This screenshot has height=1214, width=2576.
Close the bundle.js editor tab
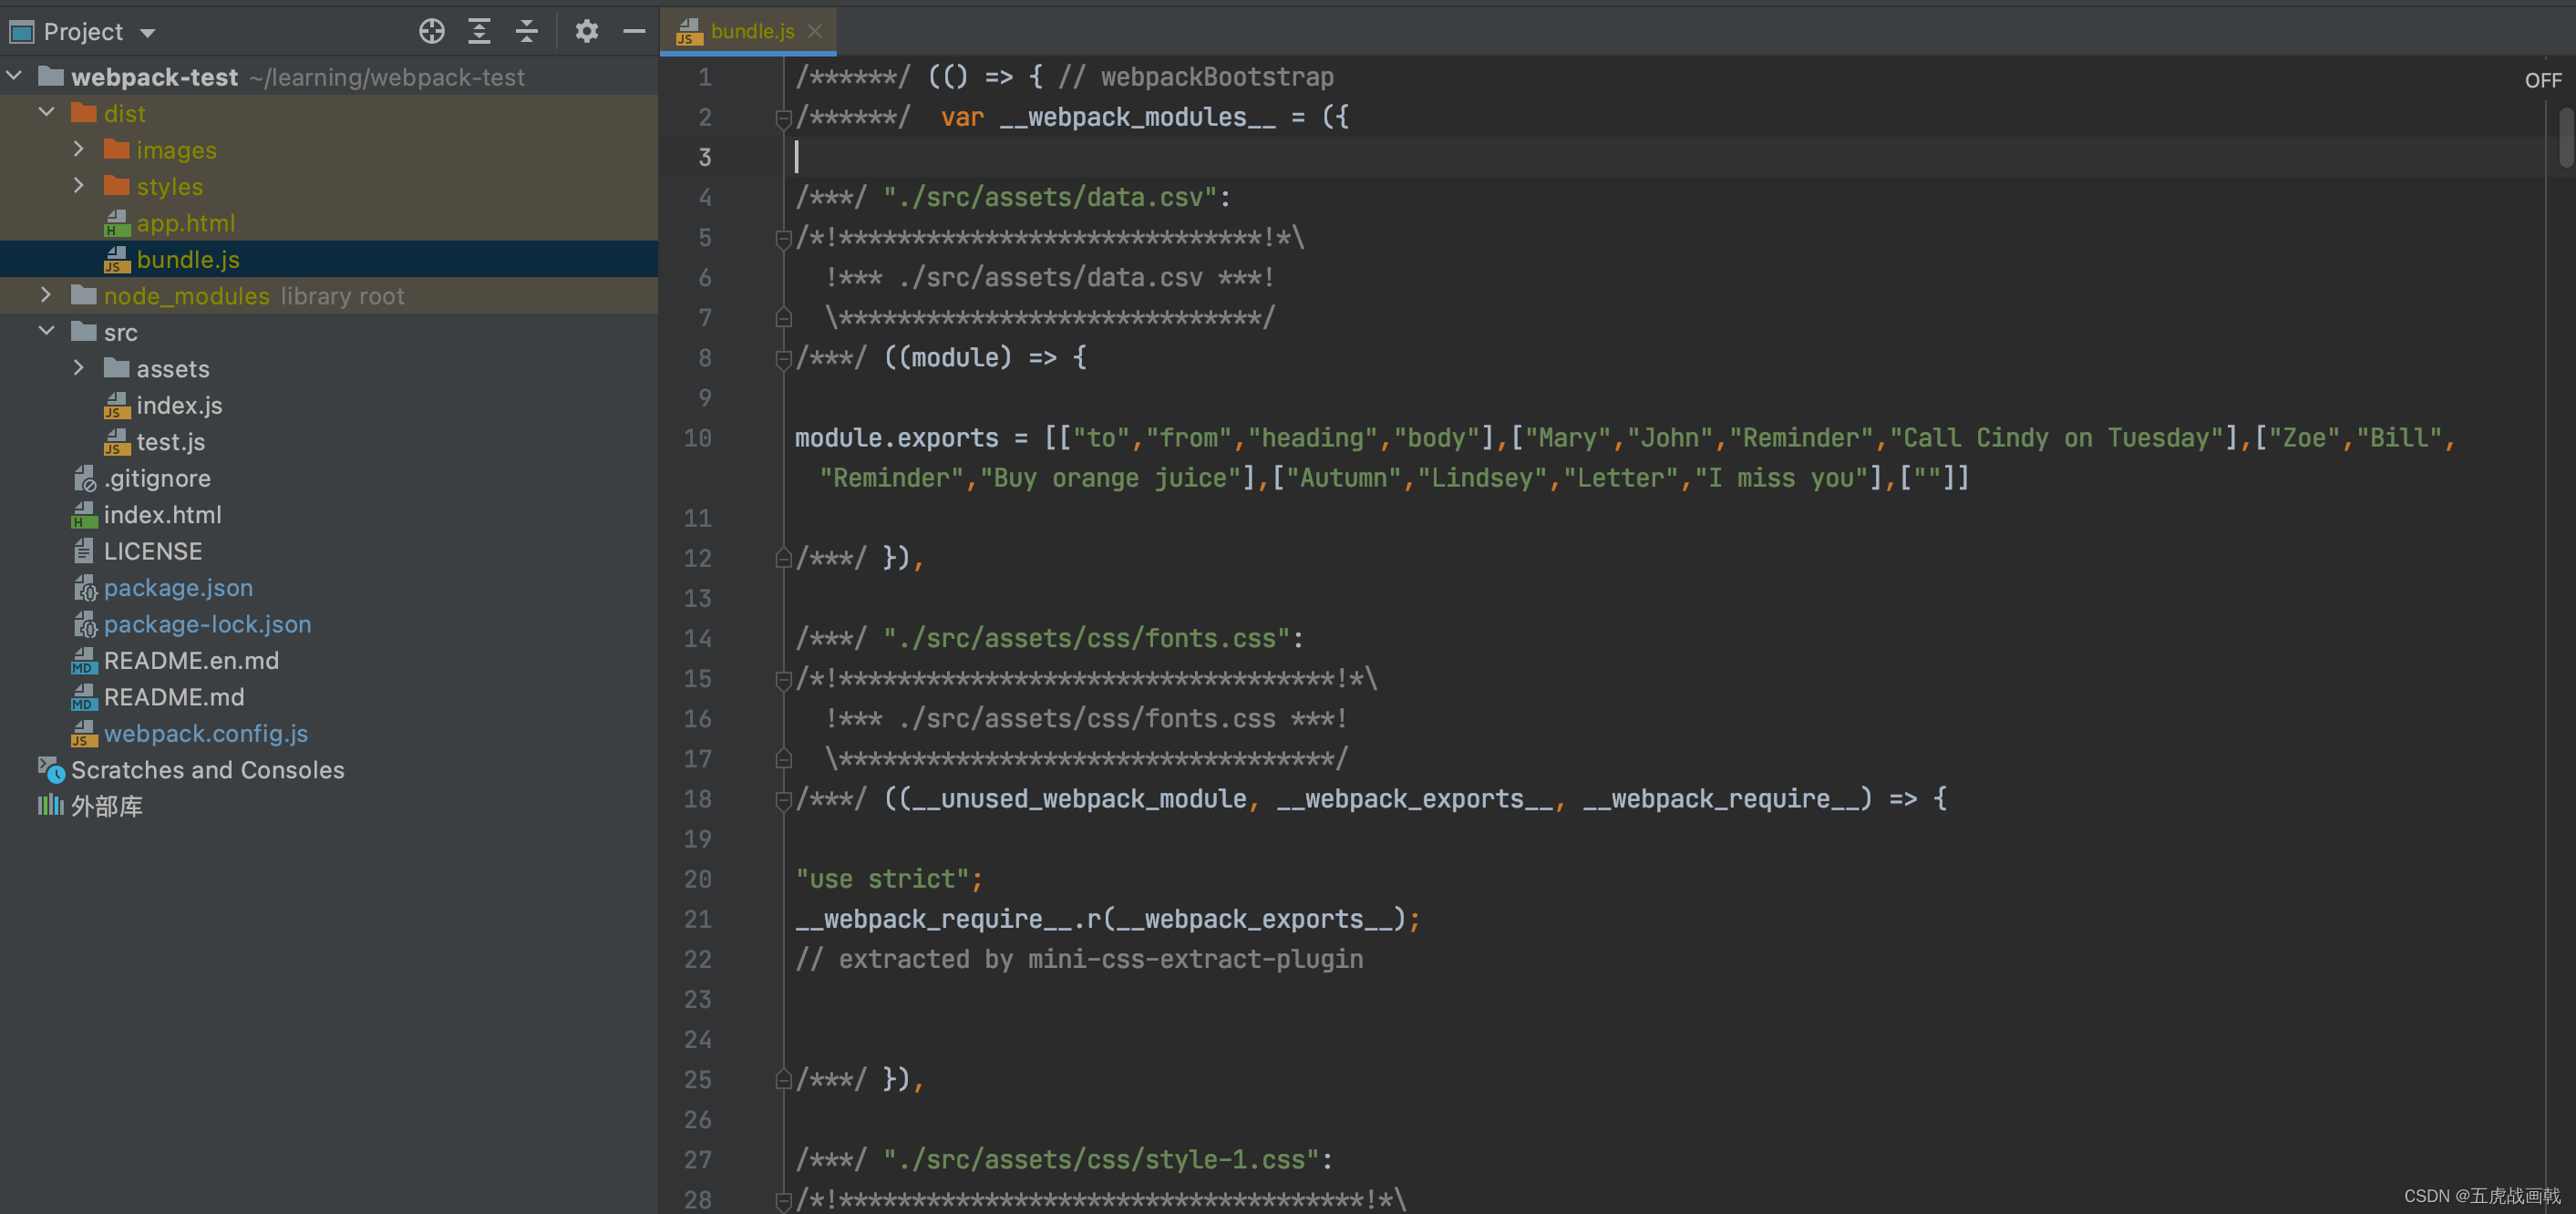pyautogui.click(x=815, y=31)
